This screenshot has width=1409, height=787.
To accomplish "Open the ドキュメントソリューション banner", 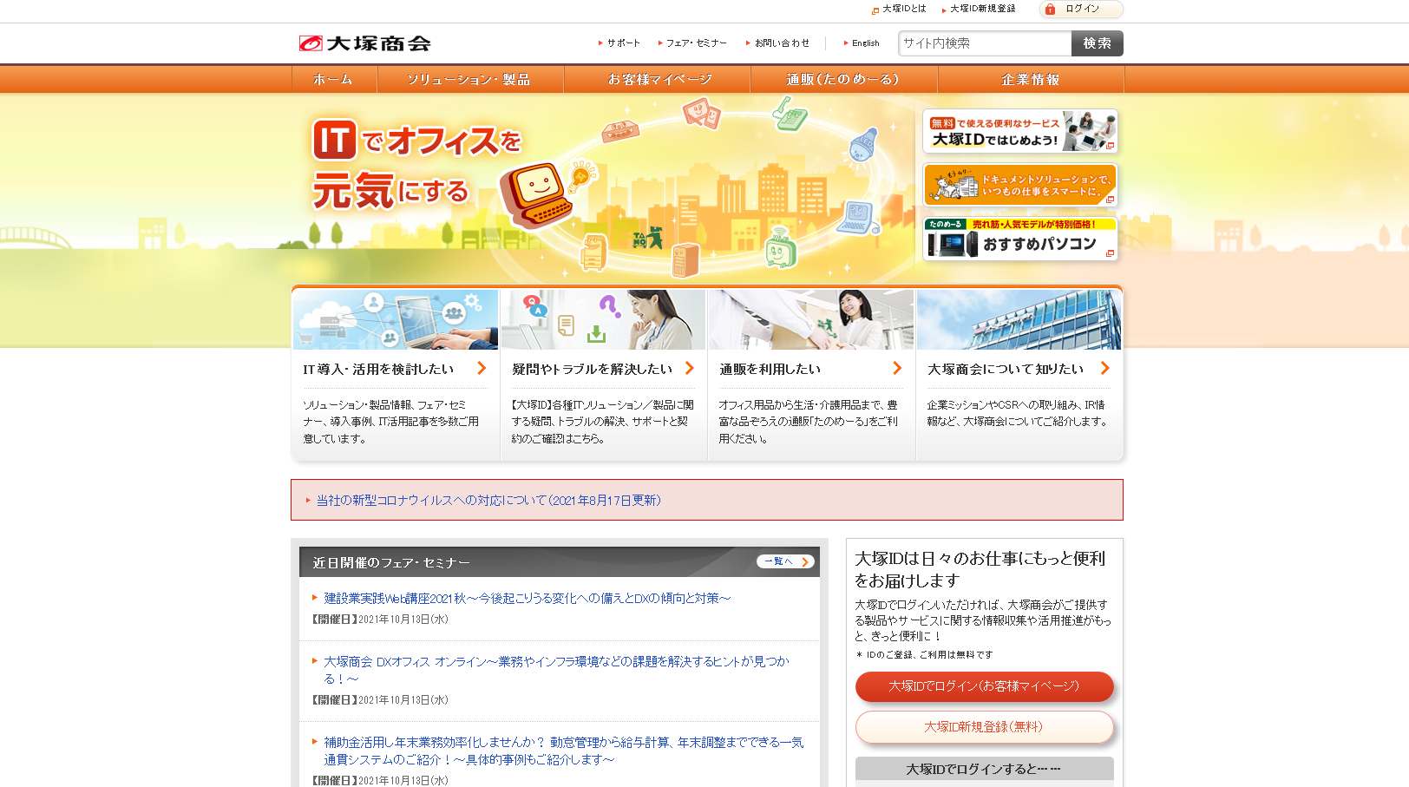I will 1019,185.
